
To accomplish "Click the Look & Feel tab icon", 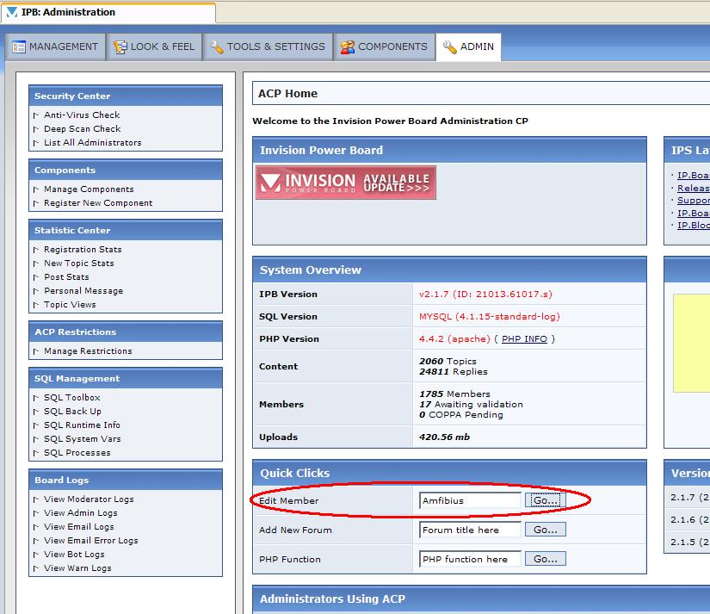I will pyautogui.click(x=120, y=47).
